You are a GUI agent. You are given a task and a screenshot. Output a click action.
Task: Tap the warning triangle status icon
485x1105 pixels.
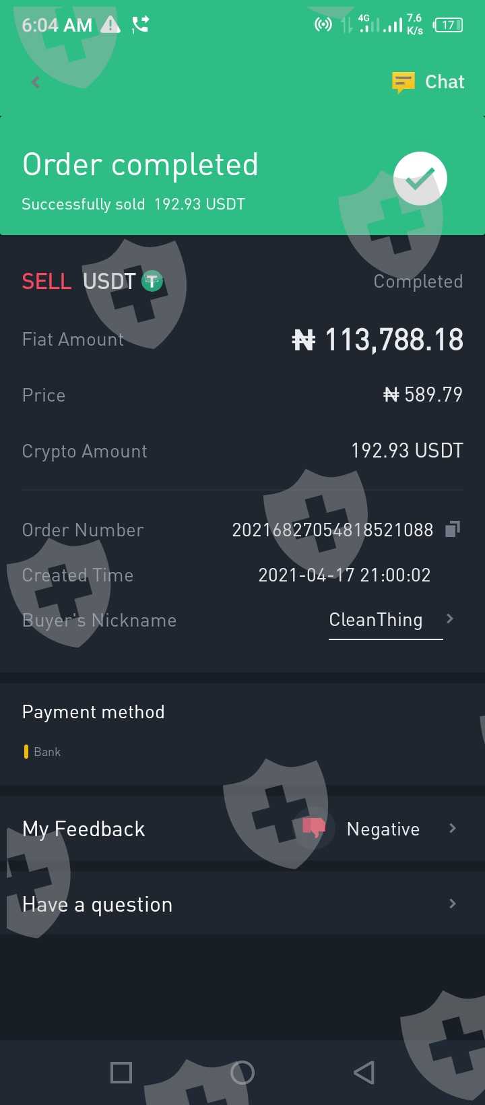point(110,26)
